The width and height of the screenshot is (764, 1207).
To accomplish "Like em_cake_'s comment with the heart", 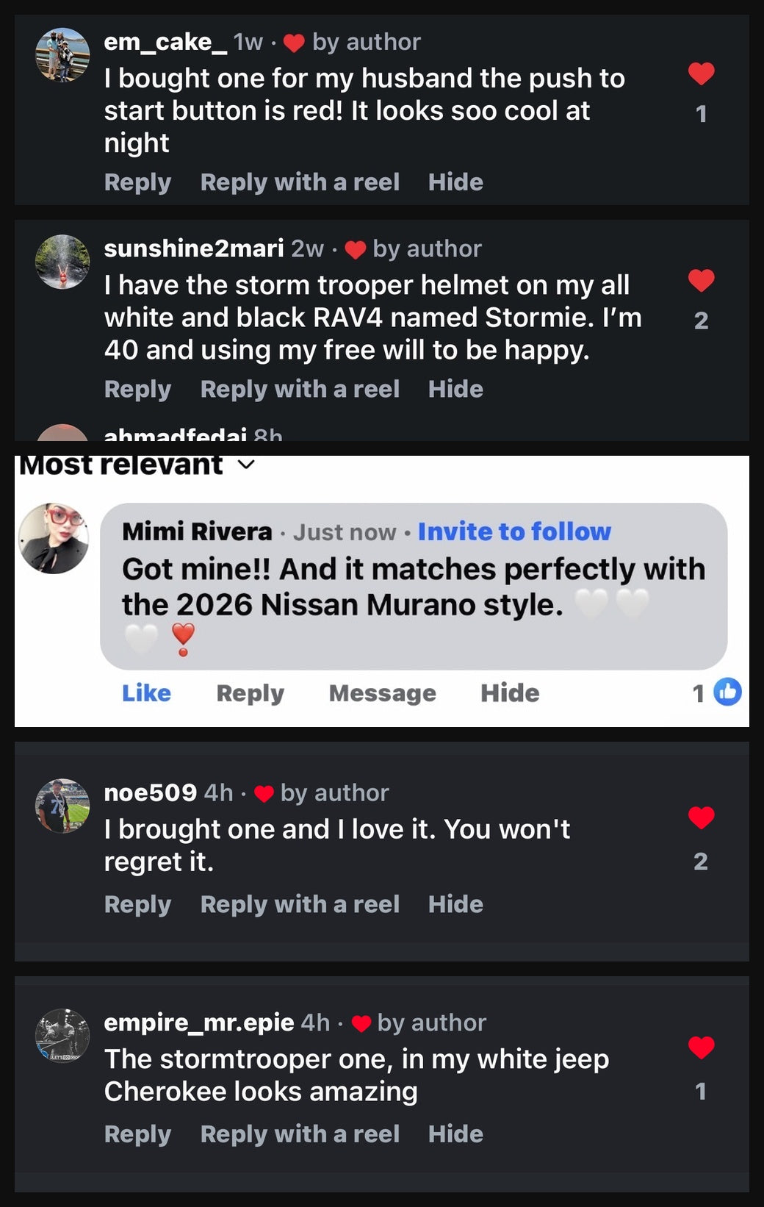I will pos(701,74).
